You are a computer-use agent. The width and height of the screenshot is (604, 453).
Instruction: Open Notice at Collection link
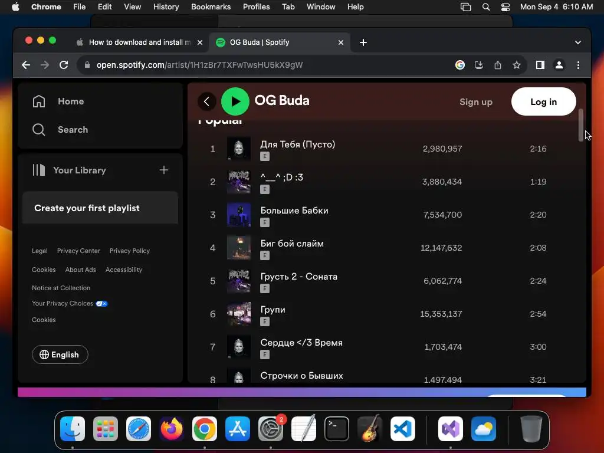[61, 288]
